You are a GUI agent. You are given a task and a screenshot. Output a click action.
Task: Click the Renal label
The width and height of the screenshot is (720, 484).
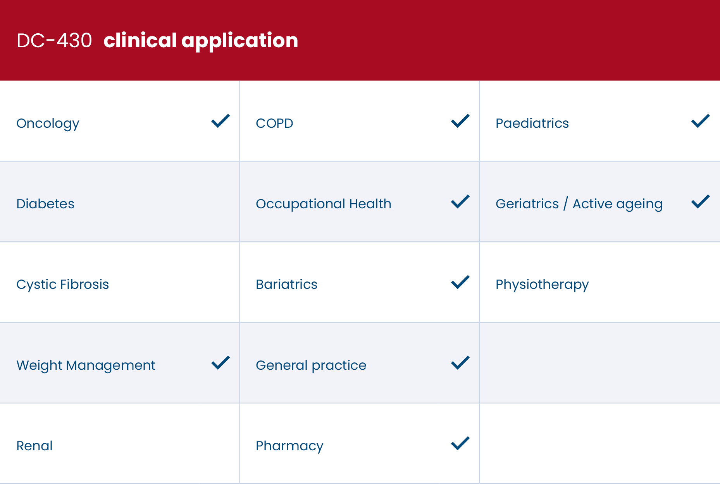[34, 446]
